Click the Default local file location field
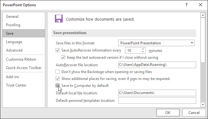Image resolution: width=208 pixels, height=119 pixels. coord(157,93)
